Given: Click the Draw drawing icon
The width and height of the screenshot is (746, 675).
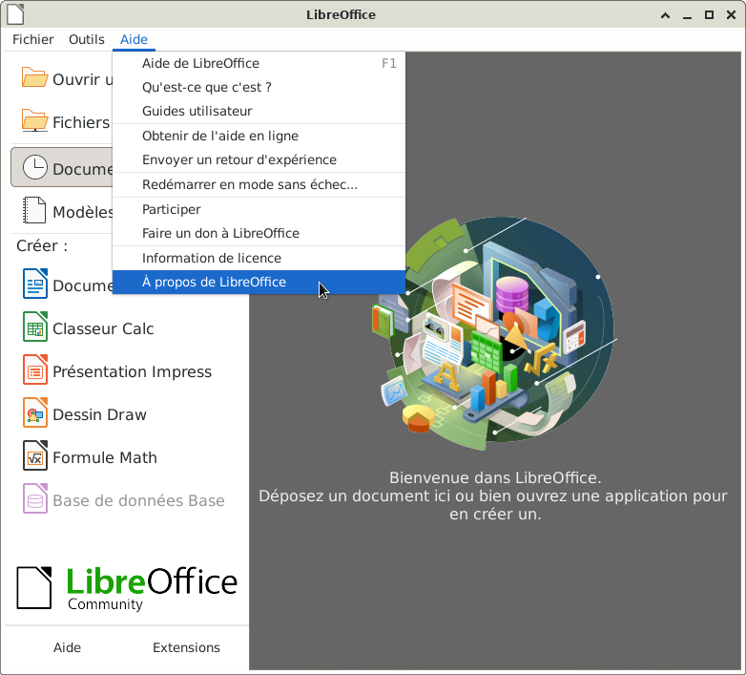Looking at the screenshot, I should pos(34,412).
